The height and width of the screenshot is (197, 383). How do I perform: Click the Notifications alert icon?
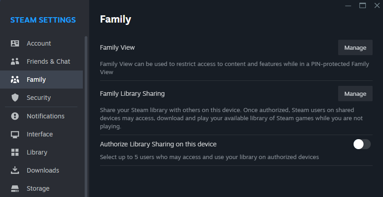[x=15, y=116]
